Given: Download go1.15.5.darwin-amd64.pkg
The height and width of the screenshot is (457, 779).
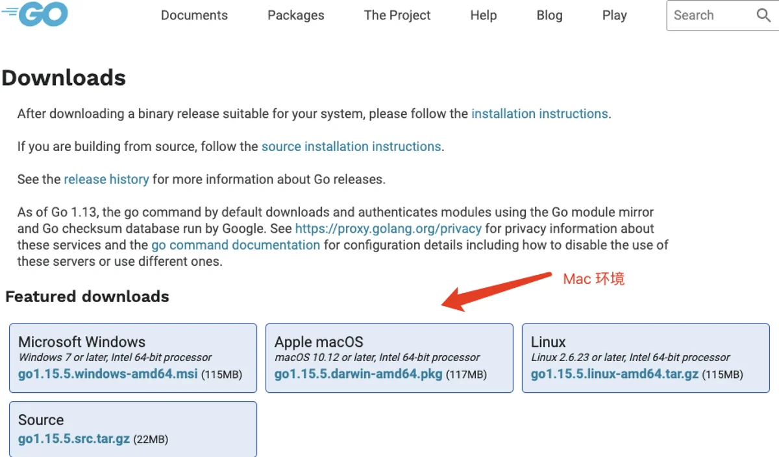Looking at the screenshot, I should point(358,374).
